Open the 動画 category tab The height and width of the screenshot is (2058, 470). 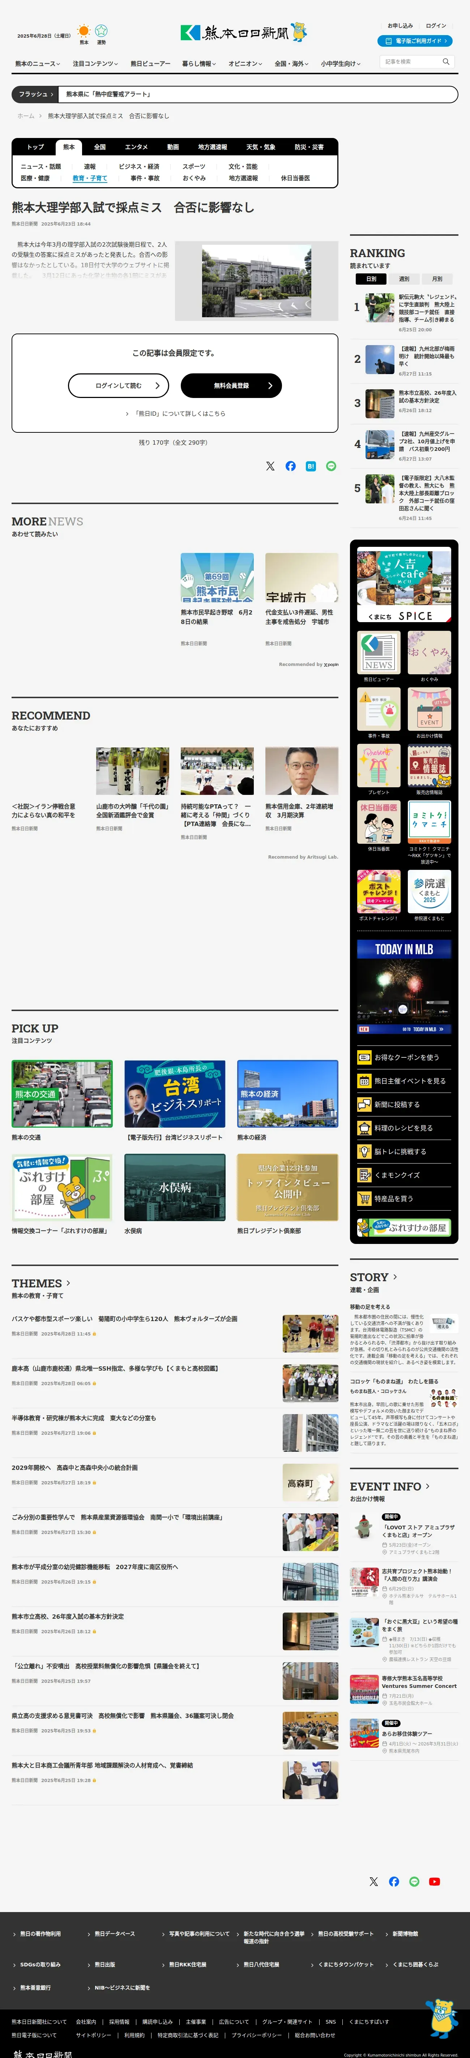[173, 147]
